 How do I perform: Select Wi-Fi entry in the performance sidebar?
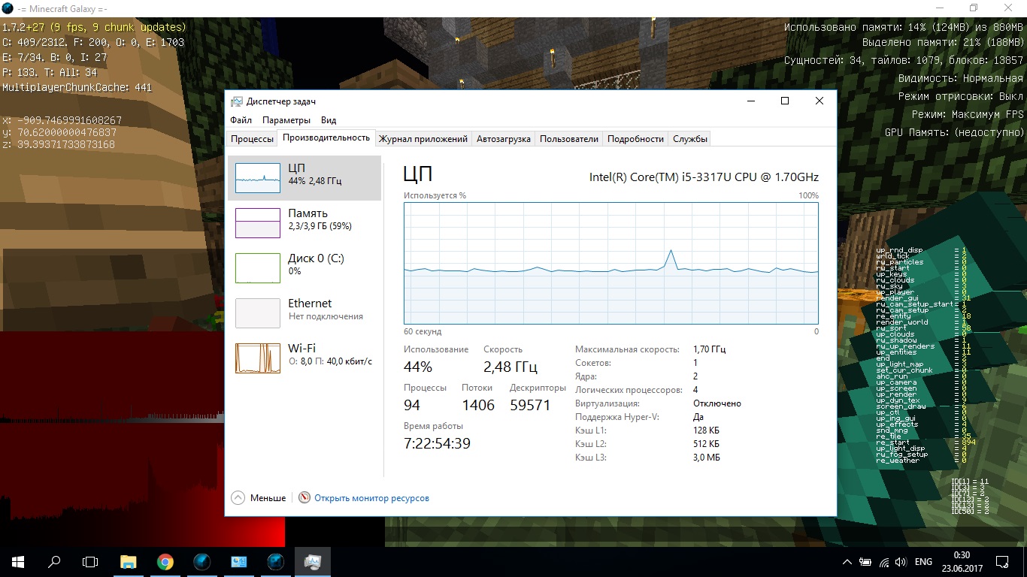(304, 358)
